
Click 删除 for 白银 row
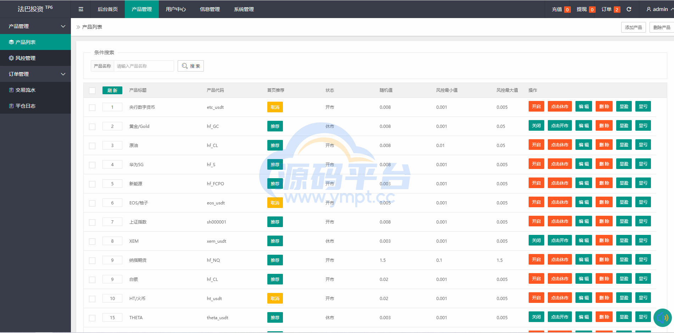[604, 278]
